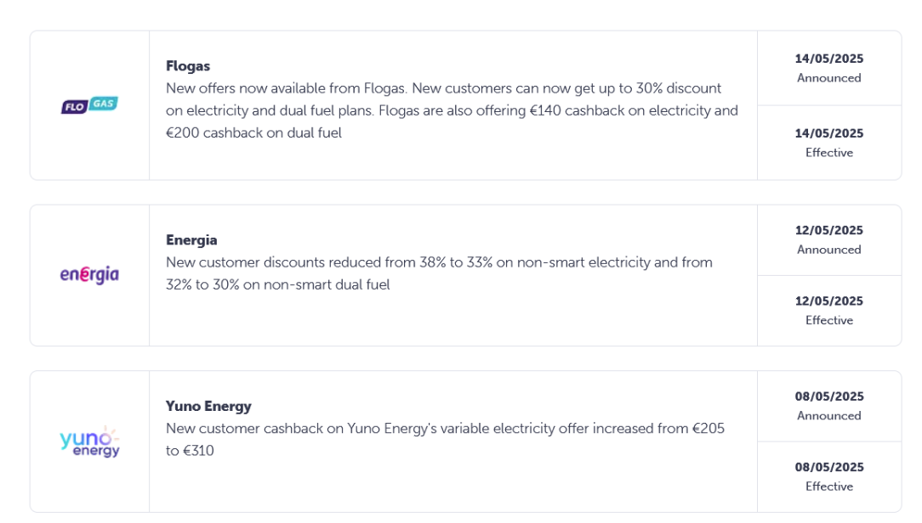This screenshot has height=523, width=922.
Task: Click Flogas announced date 14/05/2025
Action: coord(829,59)
